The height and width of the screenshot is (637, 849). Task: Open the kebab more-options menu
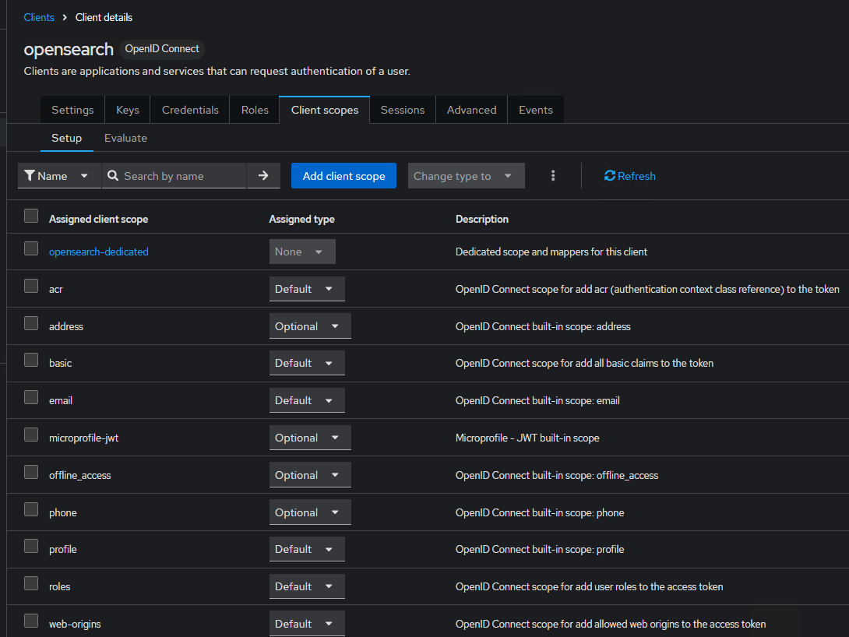point(553,176)
